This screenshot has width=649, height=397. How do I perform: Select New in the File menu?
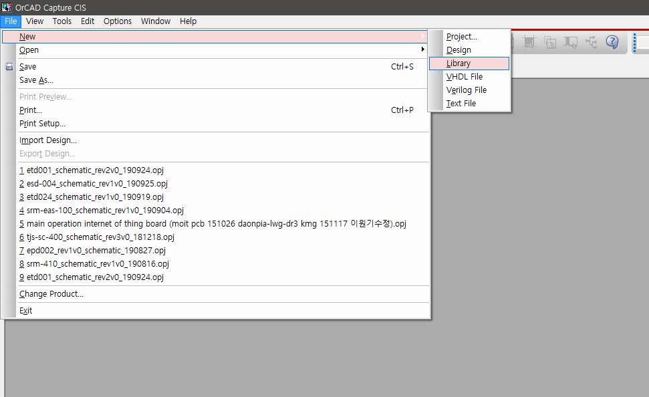pyautogui.click(x=215, y=37)
